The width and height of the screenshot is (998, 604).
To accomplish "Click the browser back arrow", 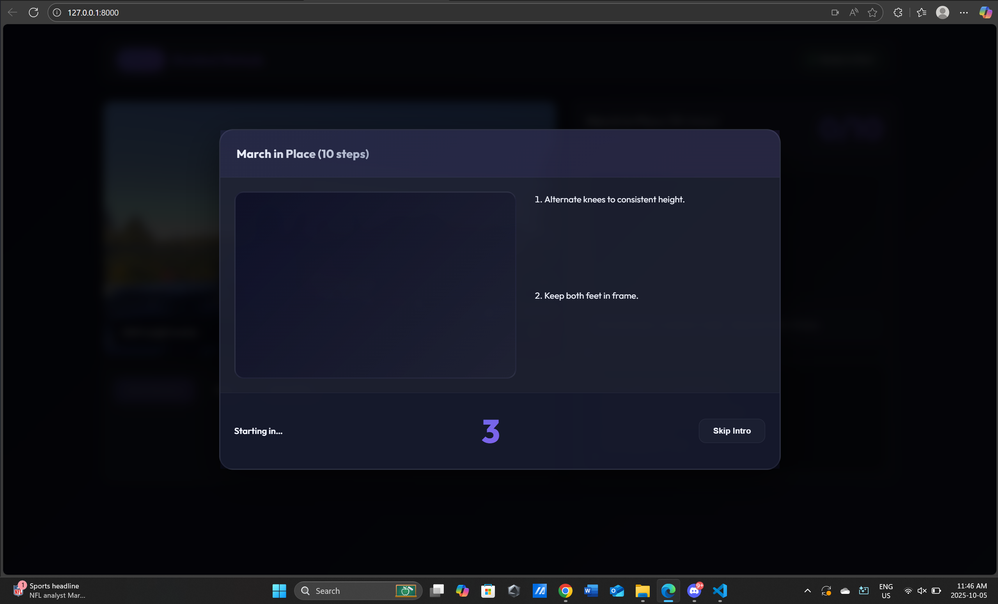I will click(12, 12).
